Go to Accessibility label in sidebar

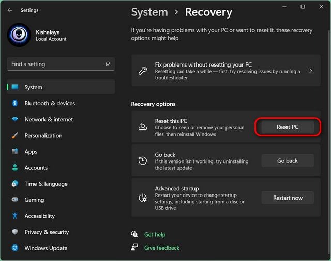[40, 216]
